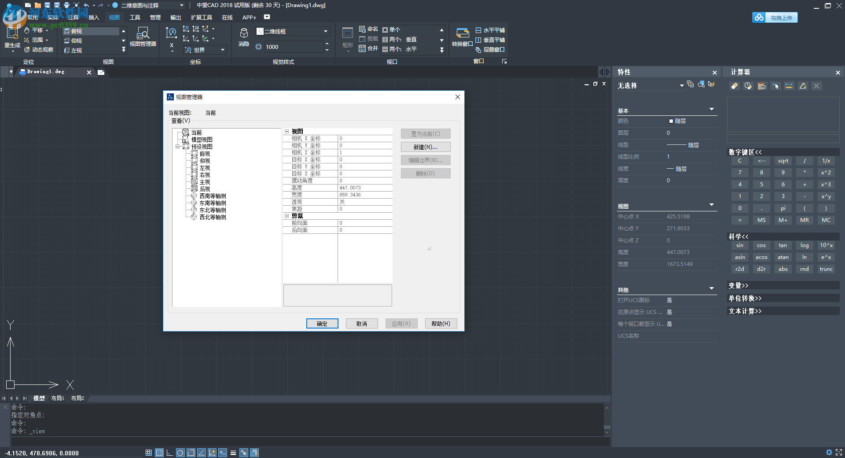Image resolution: width=845 pixels, height=458 pixels.
Task: Click the 重生成 regenerate icon
Action: pos(12,37)
